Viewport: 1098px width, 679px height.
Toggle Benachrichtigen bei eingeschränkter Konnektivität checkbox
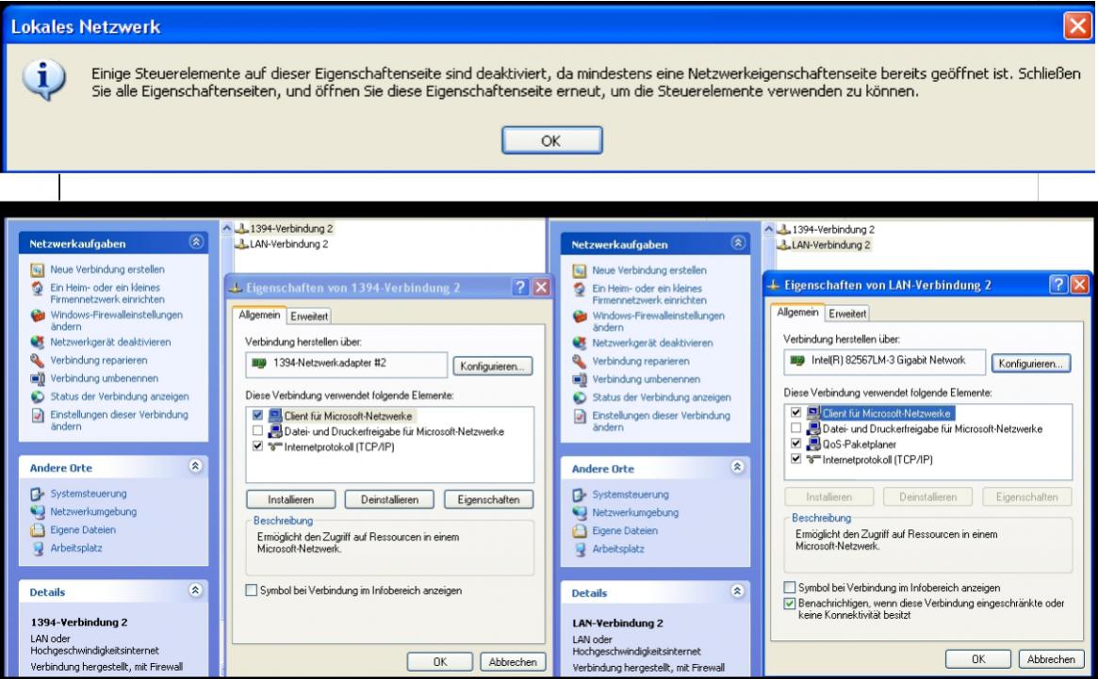[x=789, y=603]
